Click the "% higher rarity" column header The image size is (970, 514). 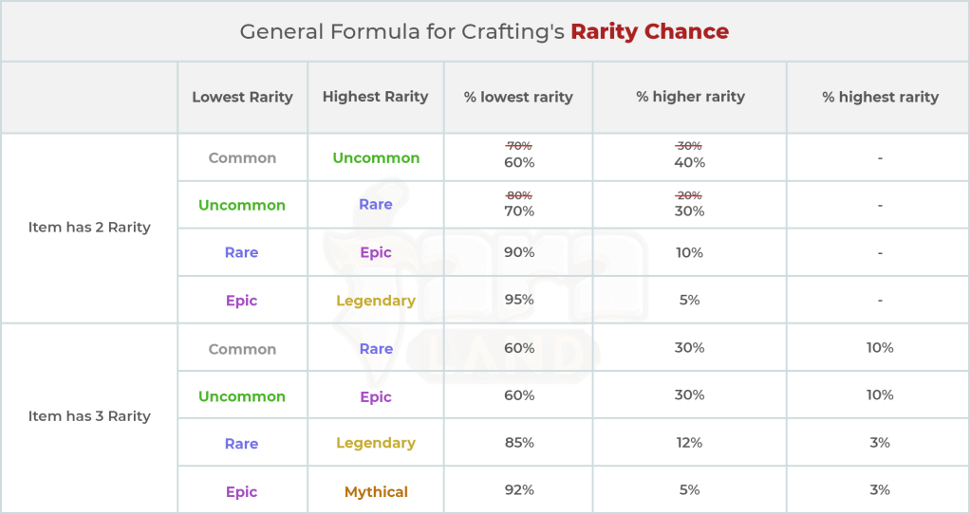click(x=690, y=97)
